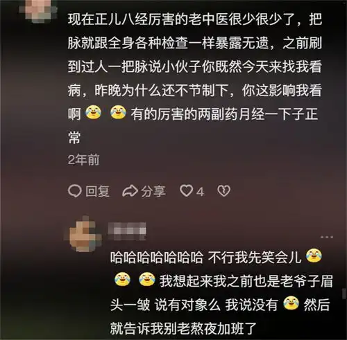Dislike comment with broken heart icon
The height and width of the screenshot is (340, 347).
224,191
